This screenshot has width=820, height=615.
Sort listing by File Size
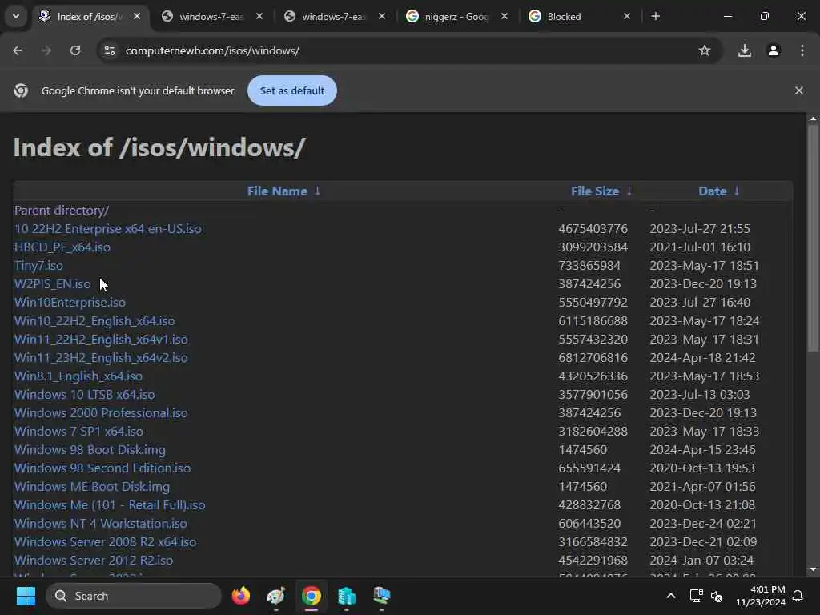[x=595, y=191]
